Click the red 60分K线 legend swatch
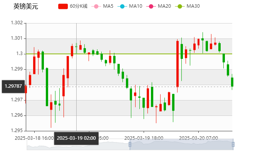The image size is (258, 154). tap(63, 6)
